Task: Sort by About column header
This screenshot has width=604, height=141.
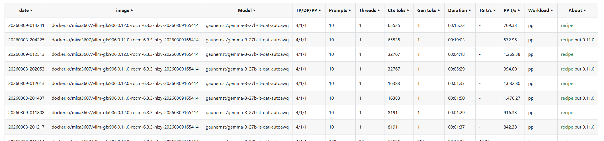Action: click(578, 10)
